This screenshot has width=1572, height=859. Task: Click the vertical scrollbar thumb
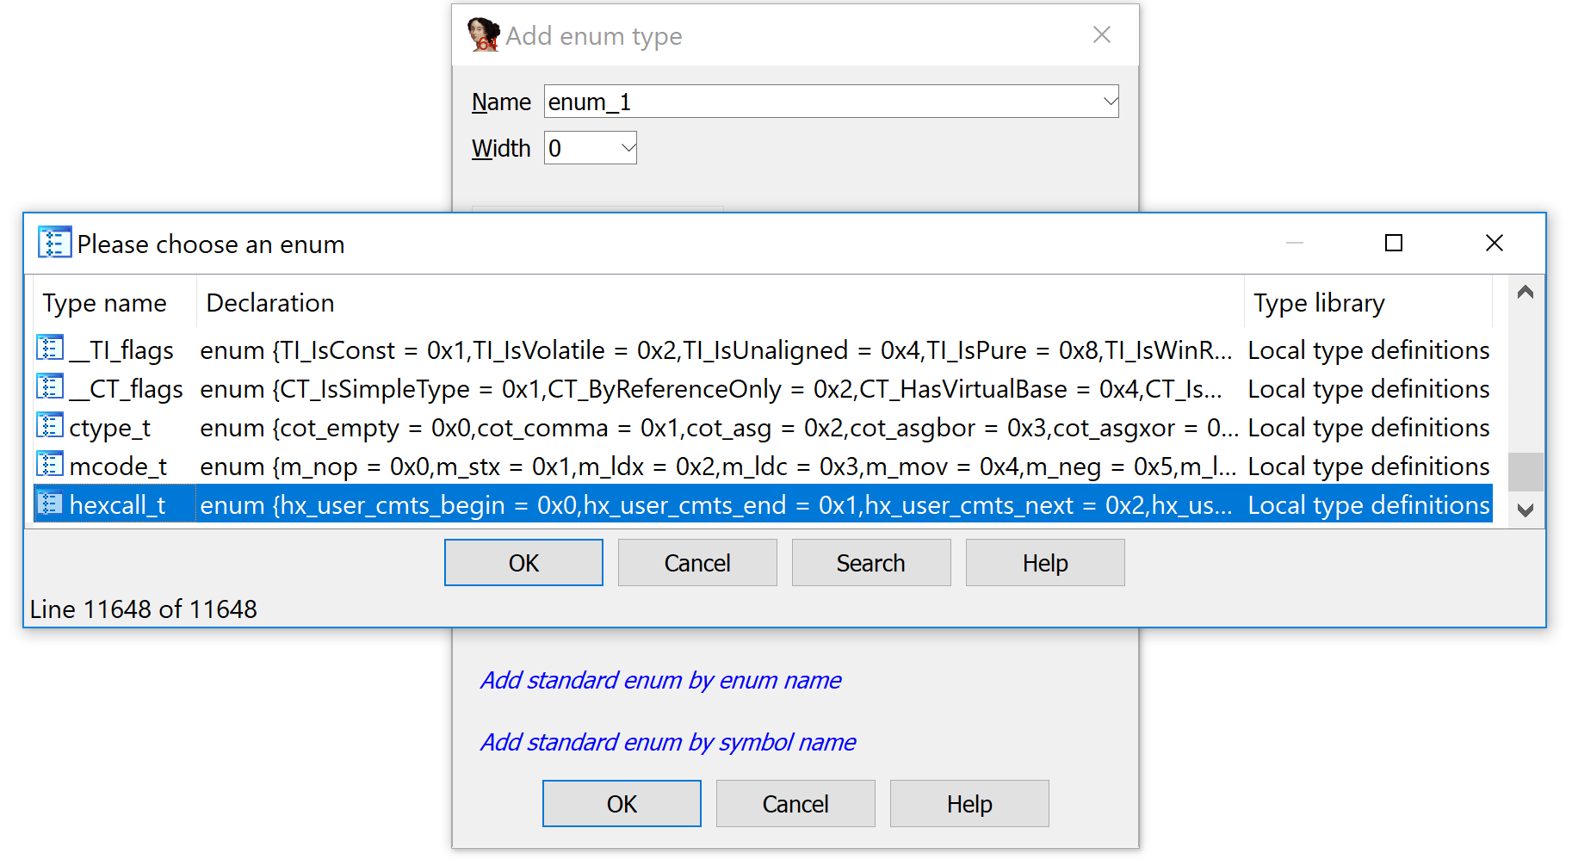pos(1526,472)
